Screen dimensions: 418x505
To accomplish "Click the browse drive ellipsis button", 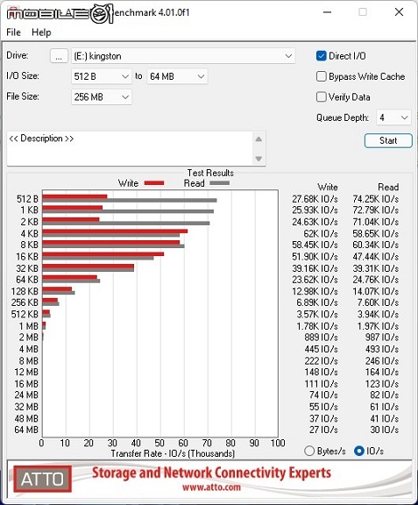I will [x=59, y=56].
